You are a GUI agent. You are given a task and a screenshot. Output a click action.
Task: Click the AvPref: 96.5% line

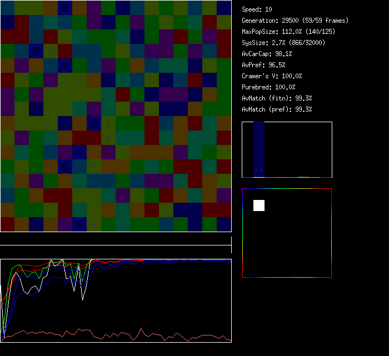click(264, 65)
